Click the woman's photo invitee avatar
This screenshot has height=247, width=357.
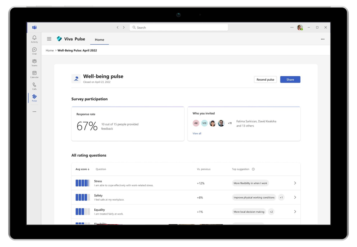213,123
